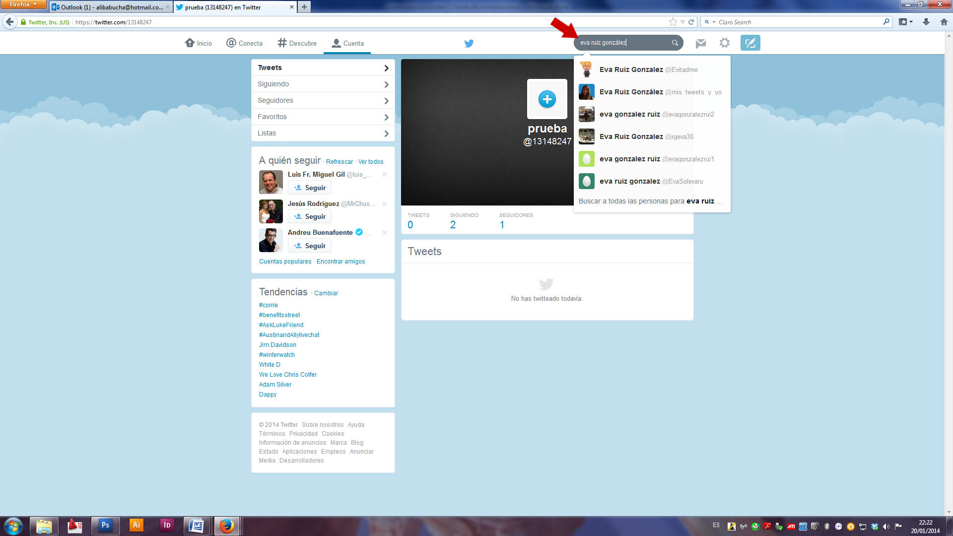Click the Twitter bird logo in navbar
The width and height of the screenshot is (953, 536).
(x=469, y=43)
